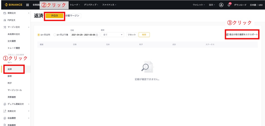Click the 日本語 language selector
The height and width of the screenshot is (126, 265).
(x=253, y=5)
